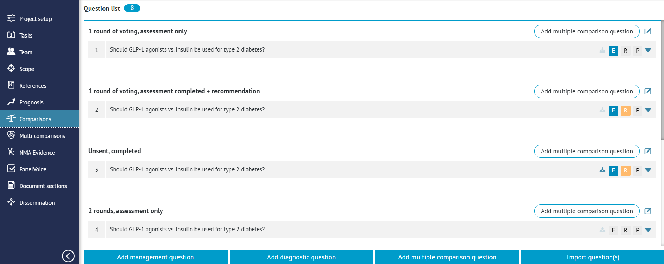Toggle the P button on question 4

(x=638, y=230)
